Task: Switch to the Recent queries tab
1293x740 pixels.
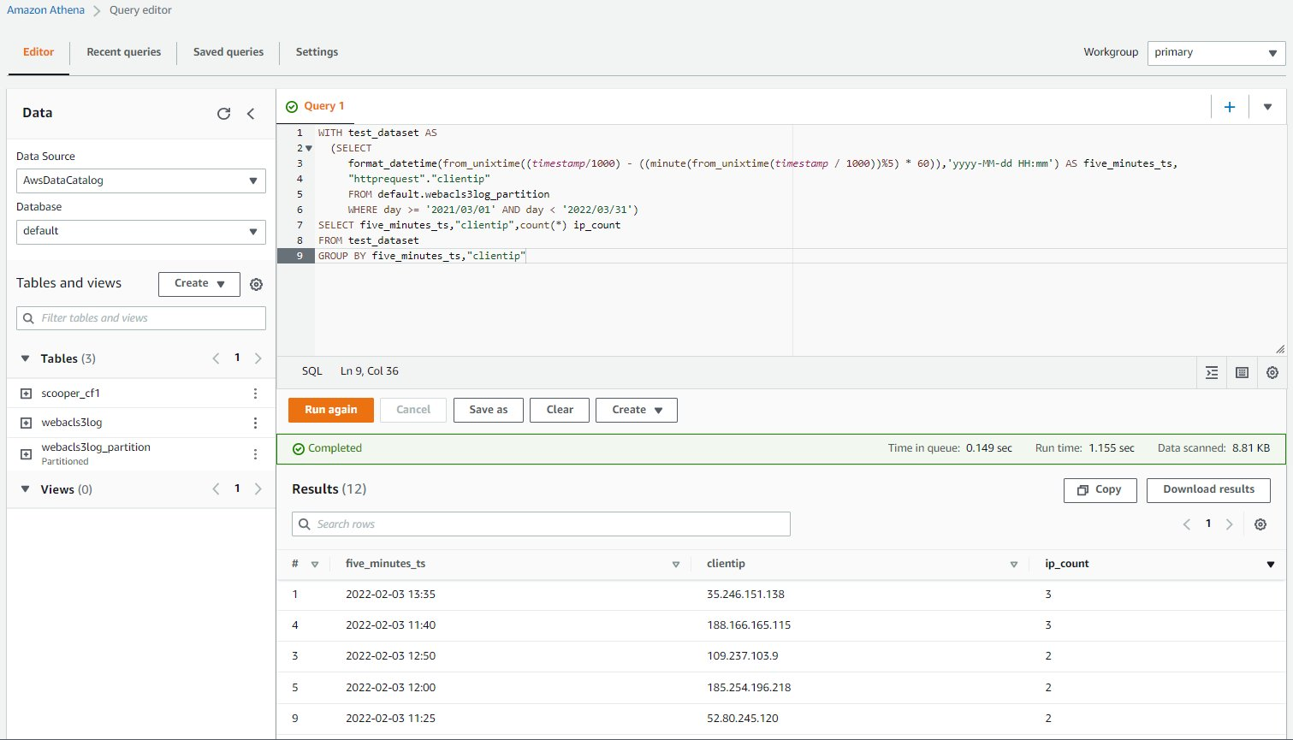Action: [x=123, y=52]
